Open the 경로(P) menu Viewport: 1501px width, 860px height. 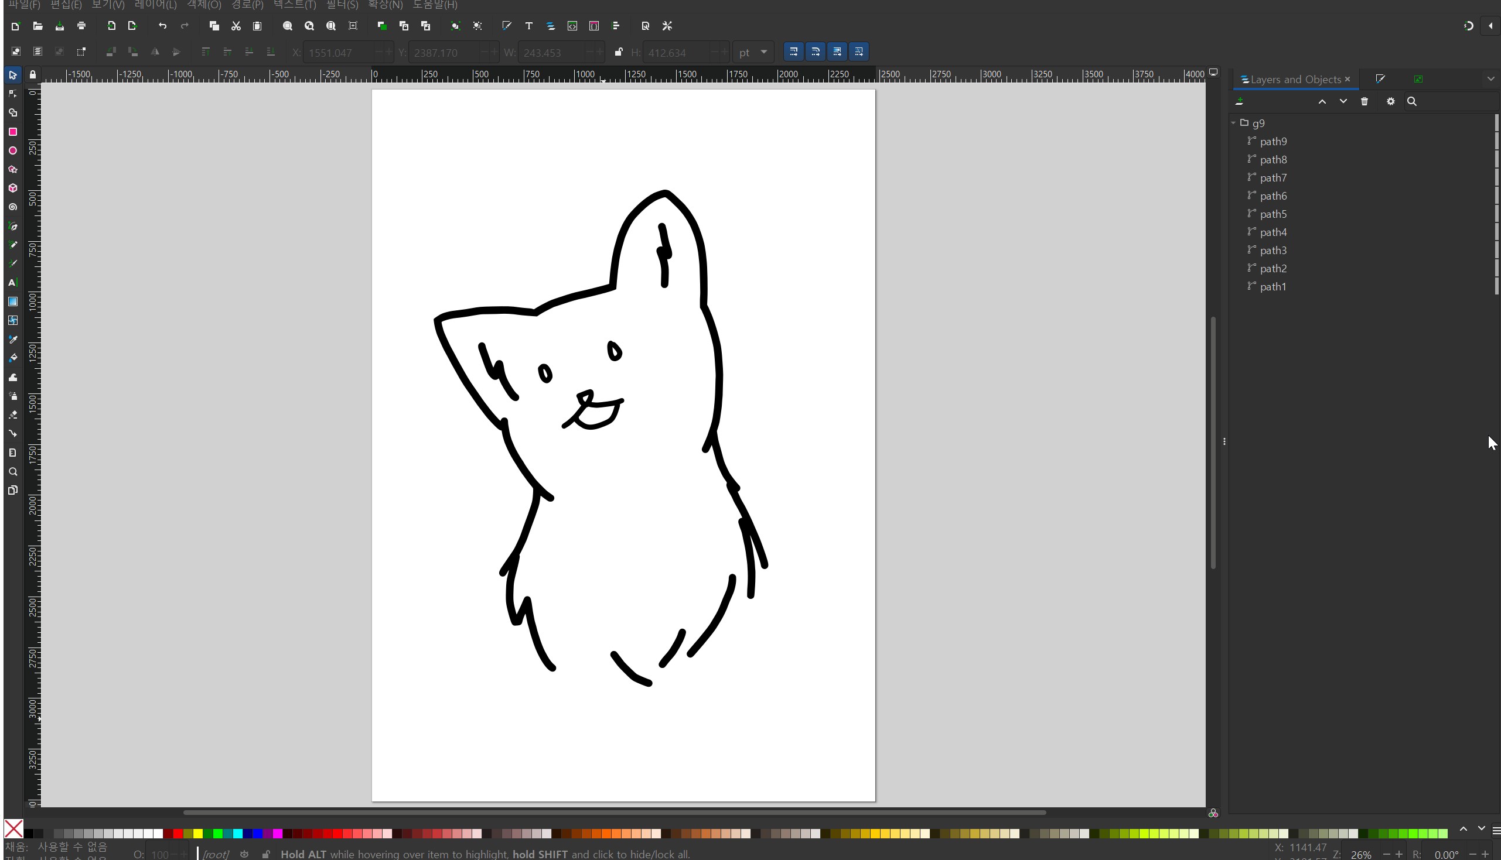tap(247, 5)
